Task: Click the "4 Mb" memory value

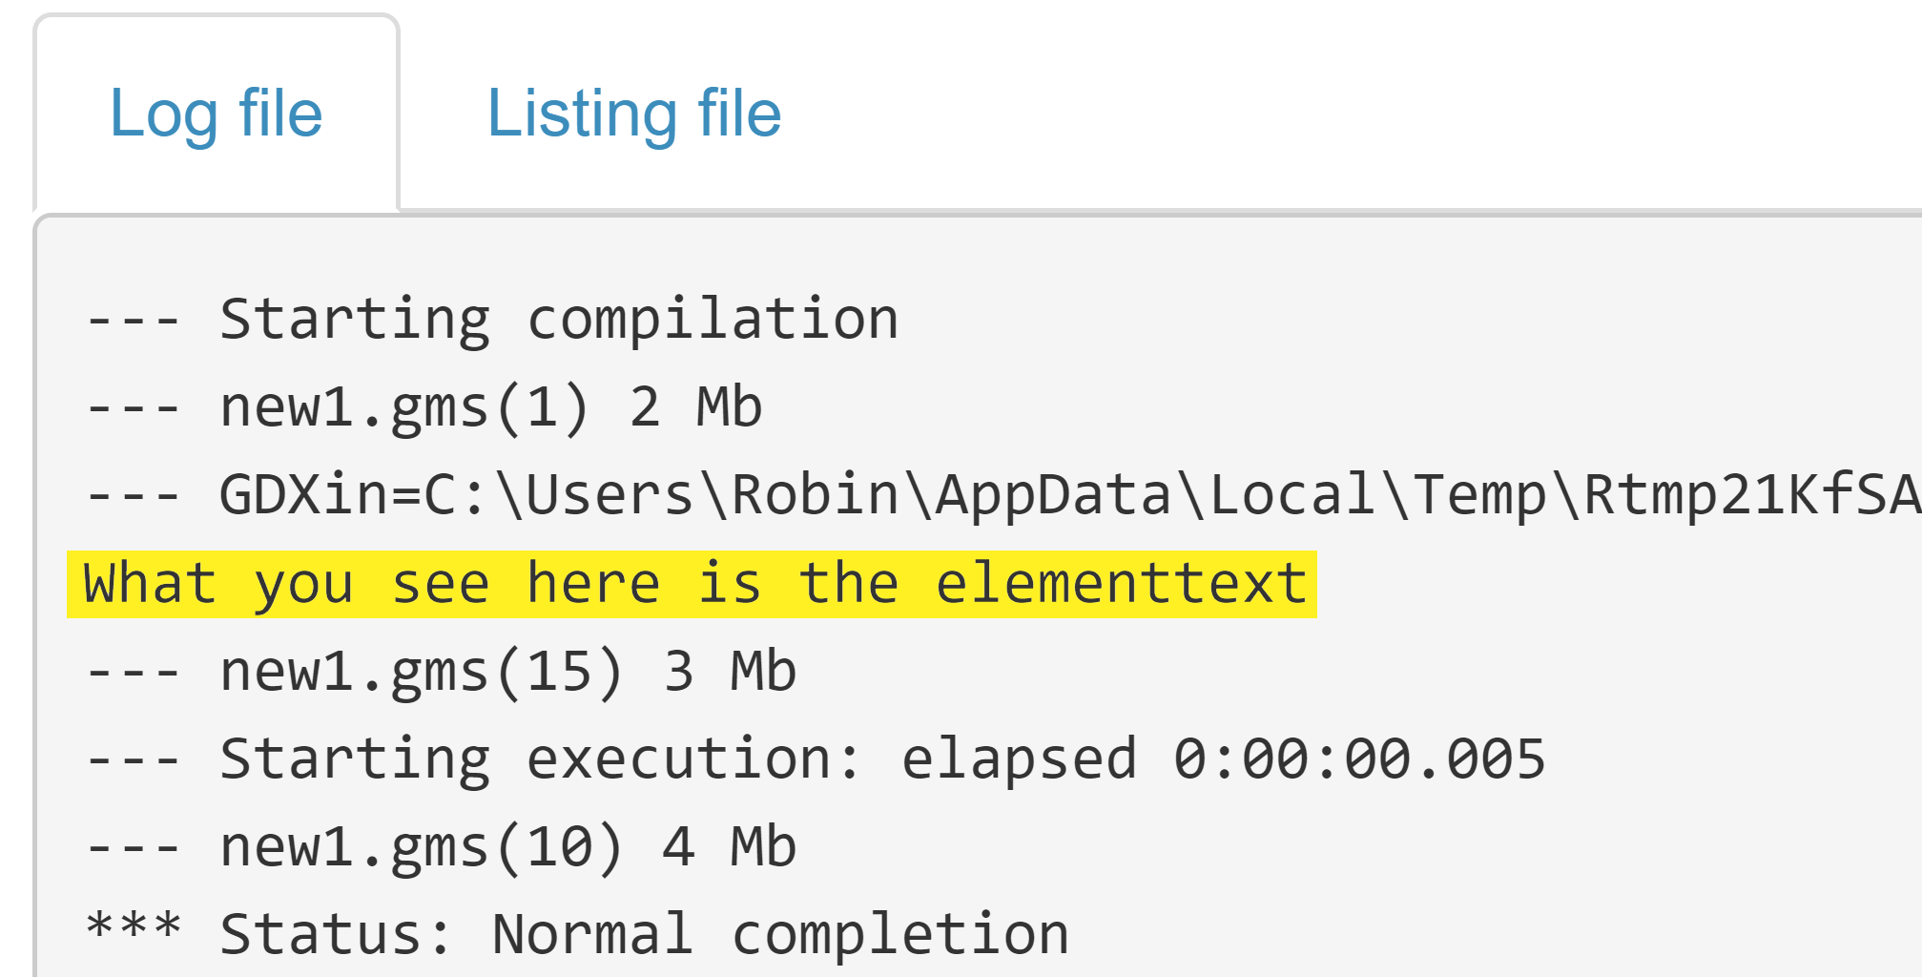Action: tap(730, 847)
